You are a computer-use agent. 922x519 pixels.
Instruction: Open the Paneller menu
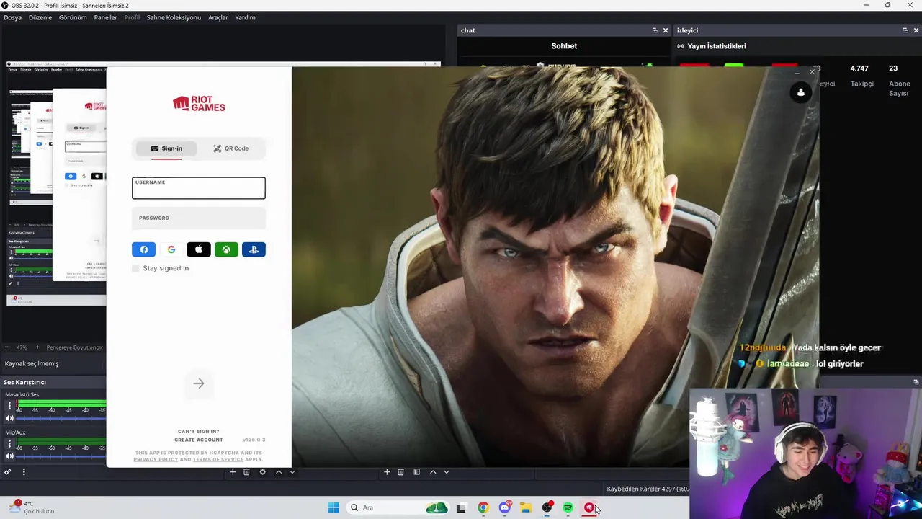pos(105,17)
